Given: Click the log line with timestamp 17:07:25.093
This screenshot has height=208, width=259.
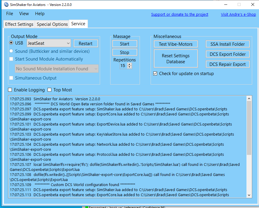Looking at the screenshot, I should (x=55, y=99).
